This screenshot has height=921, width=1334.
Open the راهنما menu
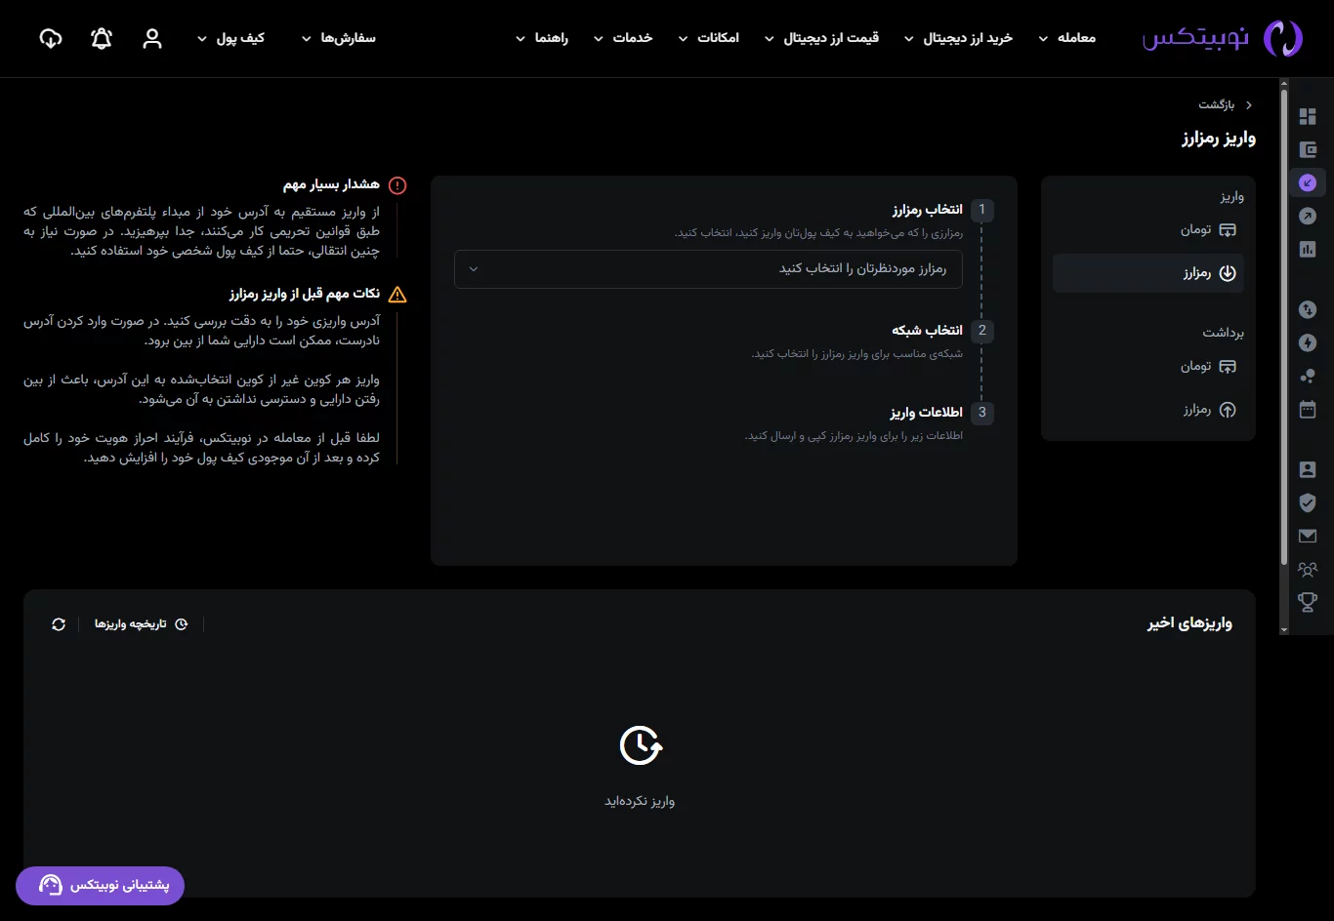pyautogui.click(x=542, y=38)
